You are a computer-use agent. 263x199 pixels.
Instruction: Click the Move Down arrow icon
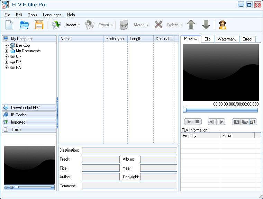(206, 25)
